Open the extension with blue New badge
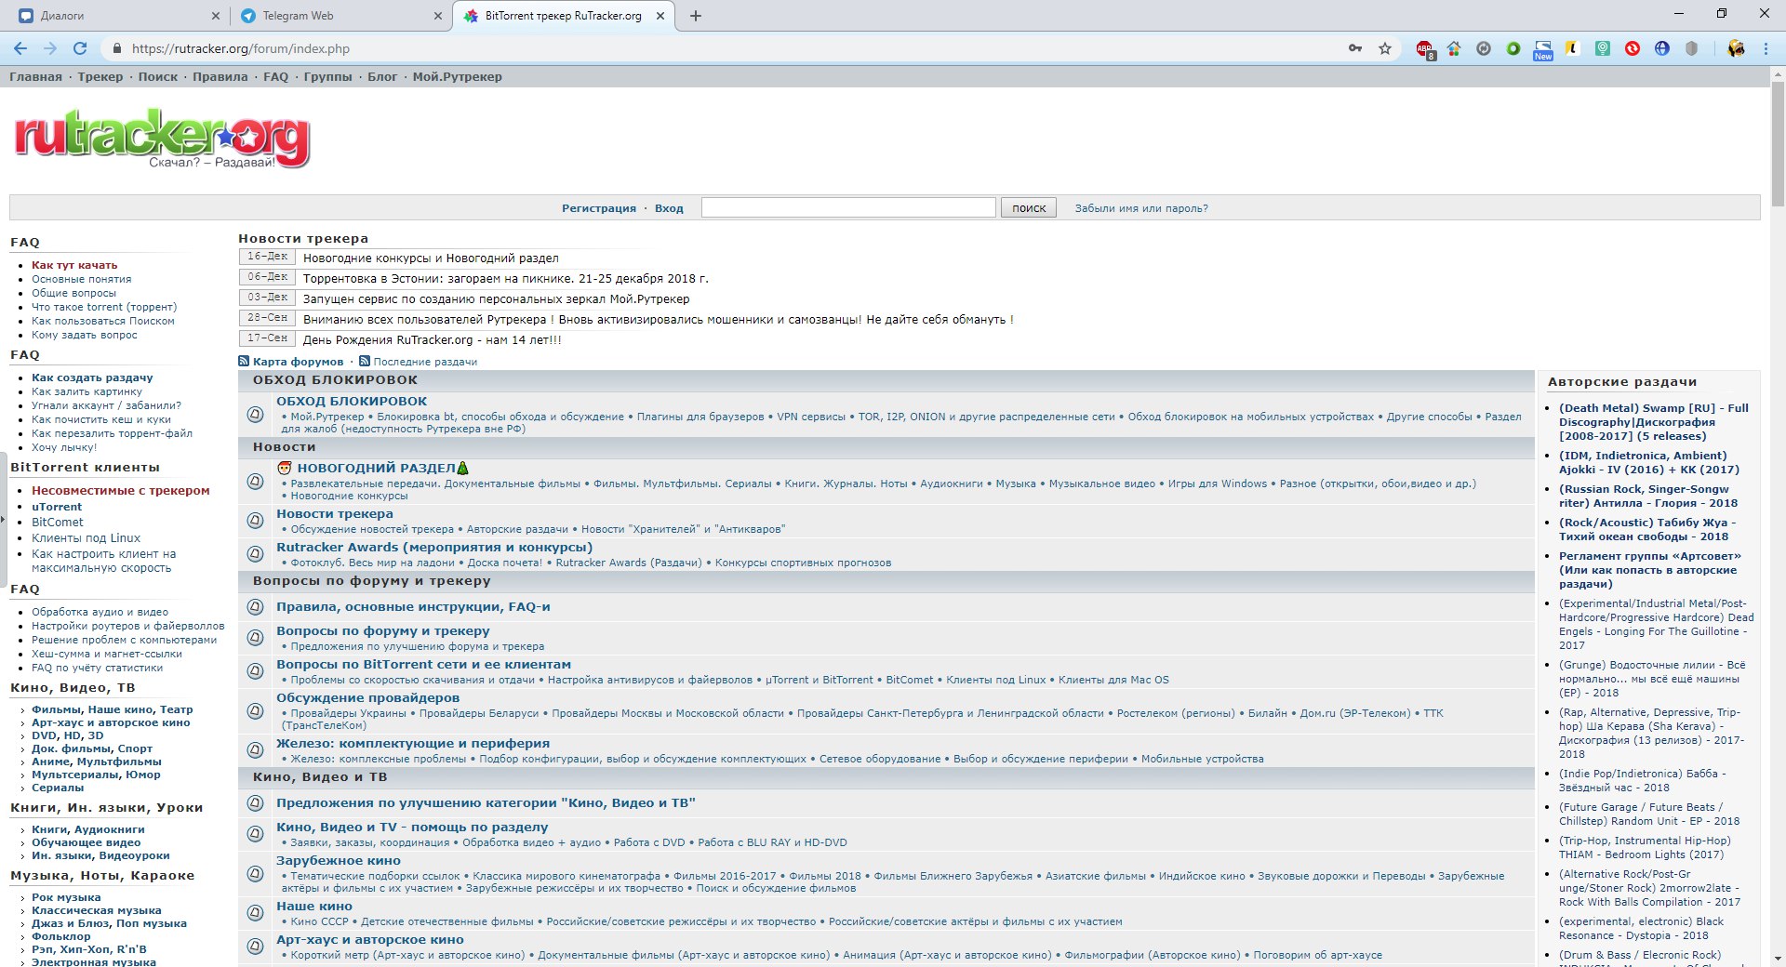The height and width of the screenshot is (967, 1786). [x=1543, y=50]
